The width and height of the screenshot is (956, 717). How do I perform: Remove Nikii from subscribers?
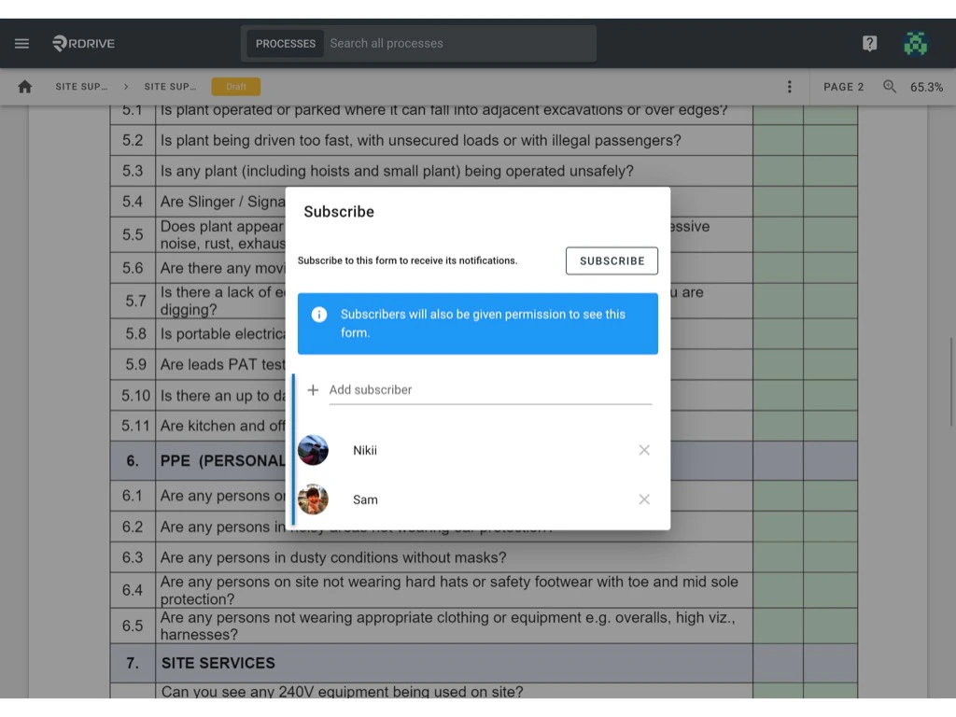[x=644, y=450]
